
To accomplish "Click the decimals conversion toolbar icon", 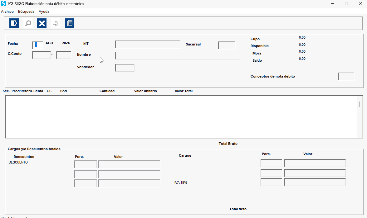I will click(56, 23).
